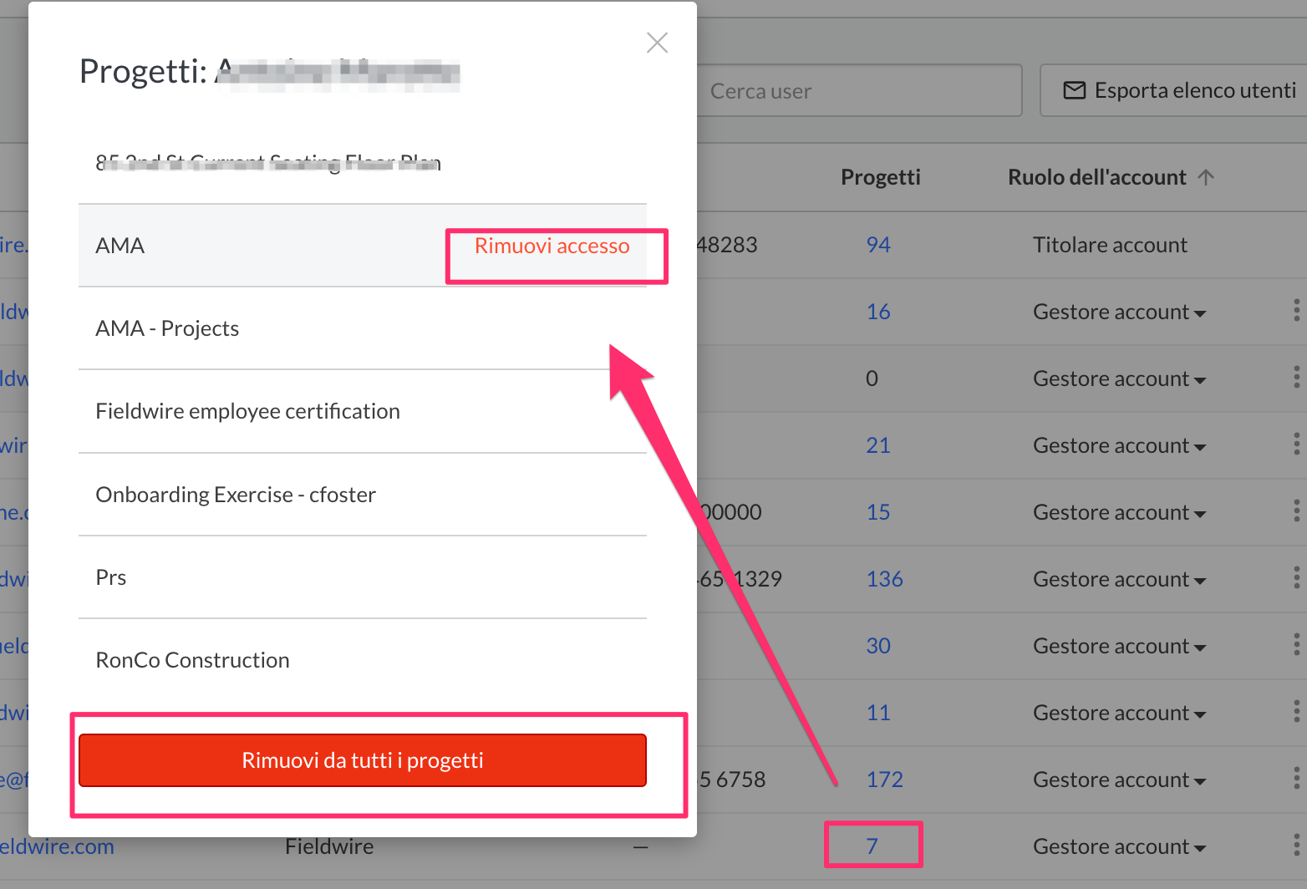This screenshot has width=1307, height=889.
Task: Select the Prs project row
Action: coord(111,577)
